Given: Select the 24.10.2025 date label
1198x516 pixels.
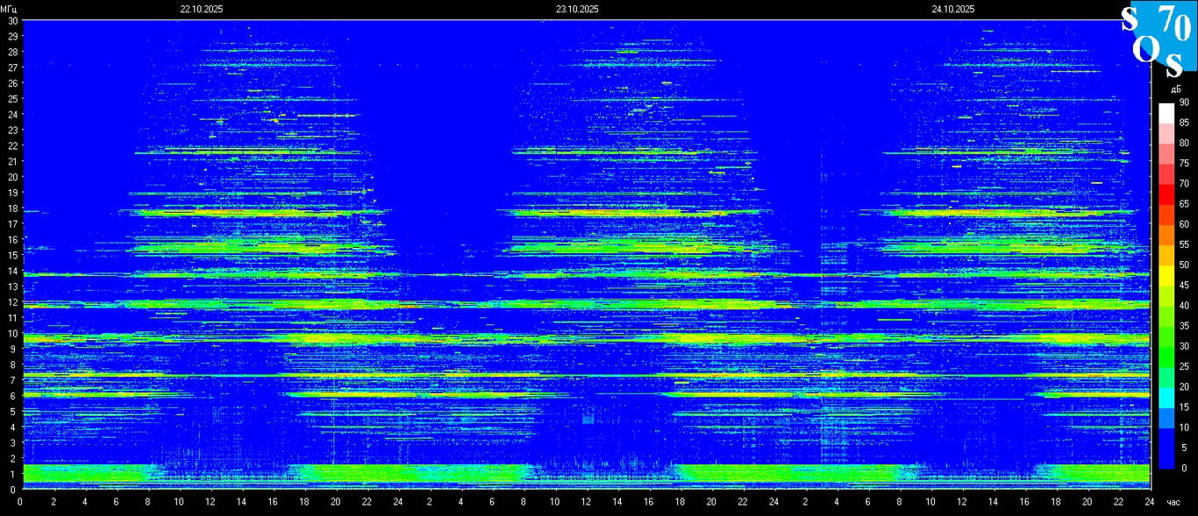Looking at the screenshot, I should [x=953, y=9].
